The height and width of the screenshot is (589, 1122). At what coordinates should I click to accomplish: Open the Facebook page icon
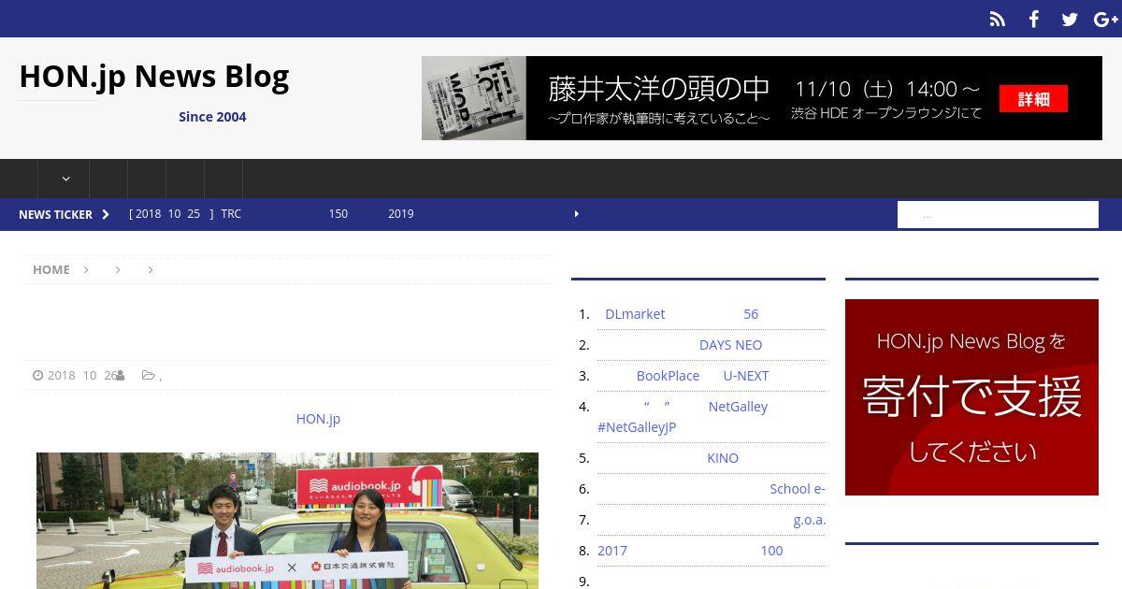tap(1033, 19)
